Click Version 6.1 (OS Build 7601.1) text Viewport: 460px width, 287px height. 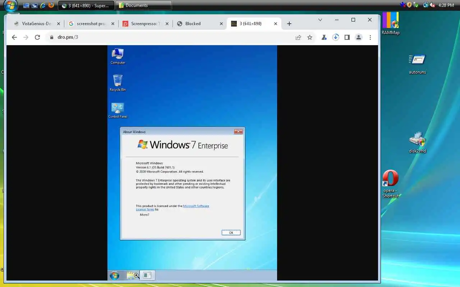pos(155,168)
